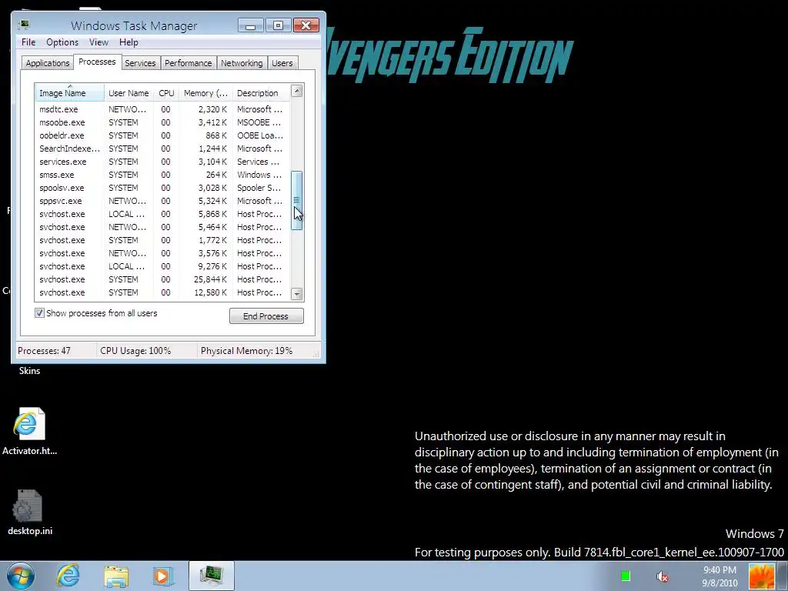Select the Processes tab
Screen dimensions: 788x591
click(97, 62)
